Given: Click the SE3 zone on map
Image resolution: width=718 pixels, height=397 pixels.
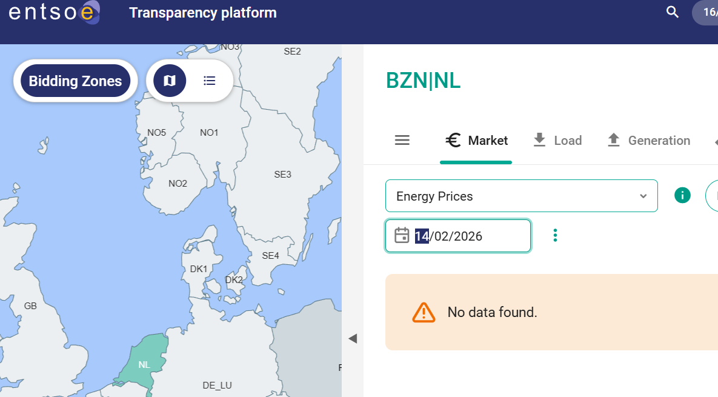Looking at the screenshot, I should [x=282, y=175].
